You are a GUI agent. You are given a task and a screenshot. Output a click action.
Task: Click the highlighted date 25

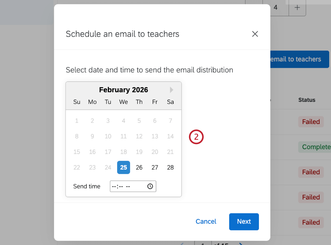pos(123,167)
